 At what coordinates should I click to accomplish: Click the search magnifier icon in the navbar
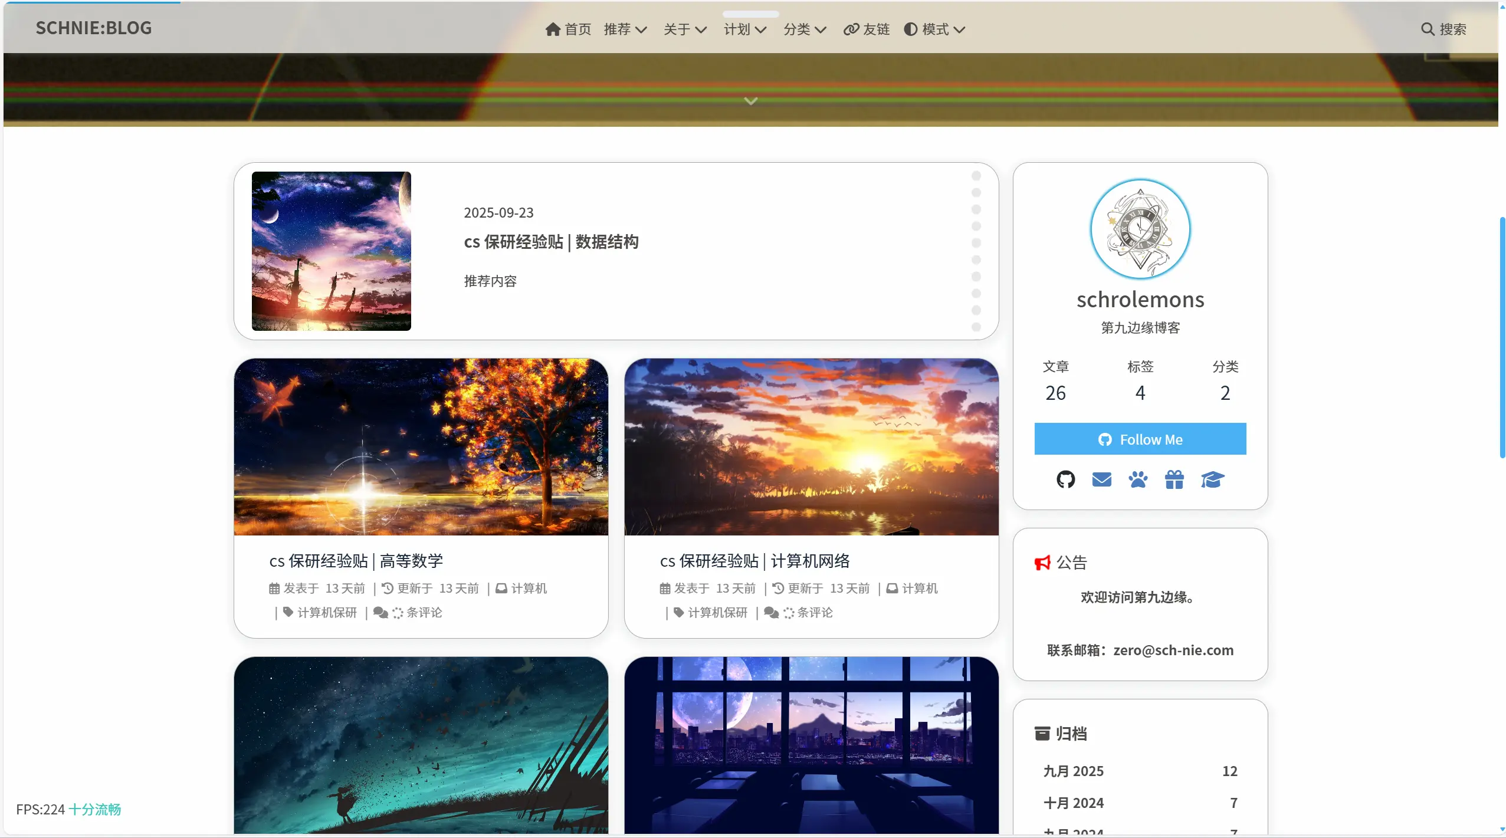[x=1427, y=28]
